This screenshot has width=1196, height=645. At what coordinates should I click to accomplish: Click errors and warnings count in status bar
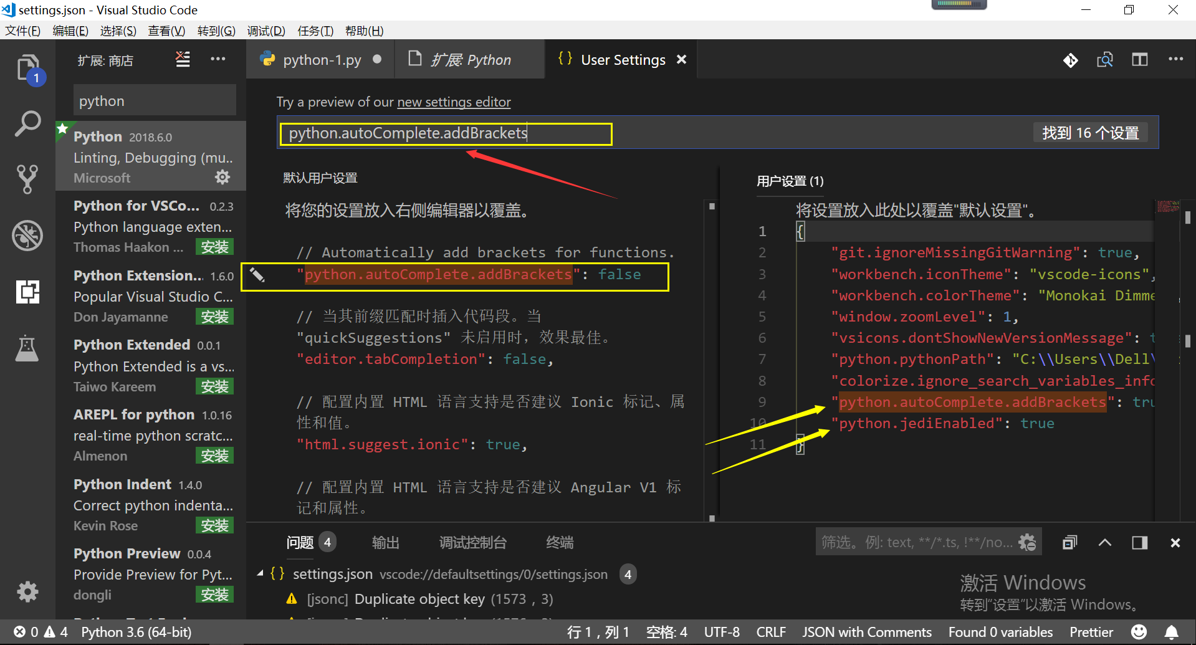[x=41, y=632]
